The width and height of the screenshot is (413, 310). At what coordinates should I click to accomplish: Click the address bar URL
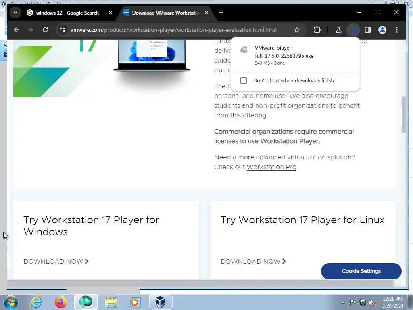tap(173, 30)
